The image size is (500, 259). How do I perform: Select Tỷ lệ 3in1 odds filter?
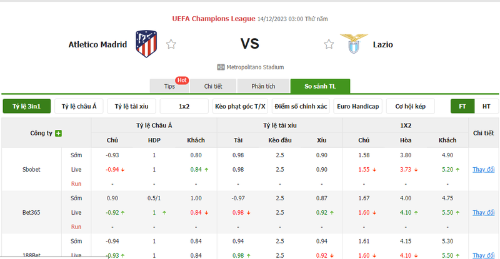pyautogui.click(x=27, y=106)
